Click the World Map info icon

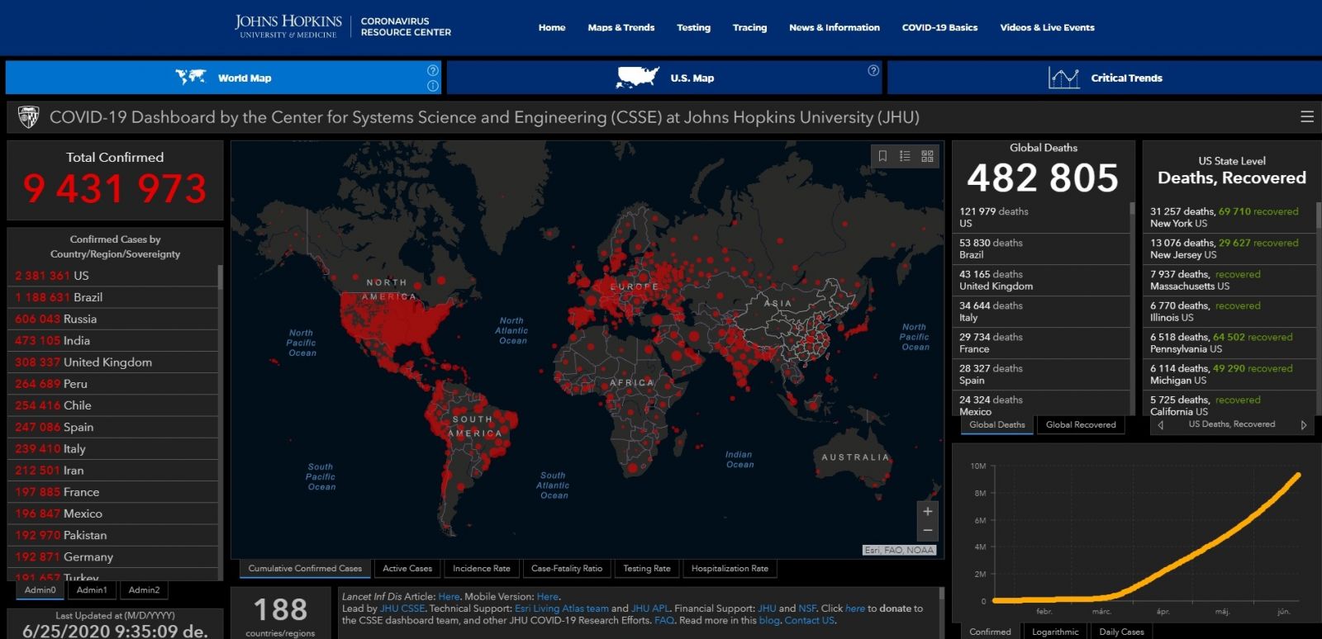click(x=433, y=86)
